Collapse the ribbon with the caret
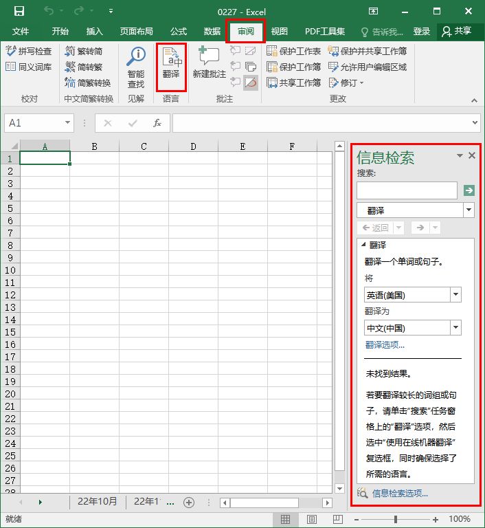485x528 pixels. (x=474, y=100)
